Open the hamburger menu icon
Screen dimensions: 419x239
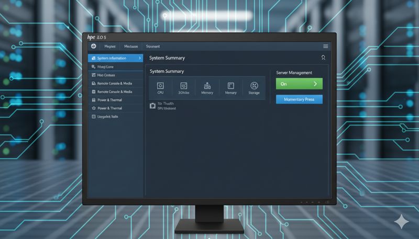point(325,47)
